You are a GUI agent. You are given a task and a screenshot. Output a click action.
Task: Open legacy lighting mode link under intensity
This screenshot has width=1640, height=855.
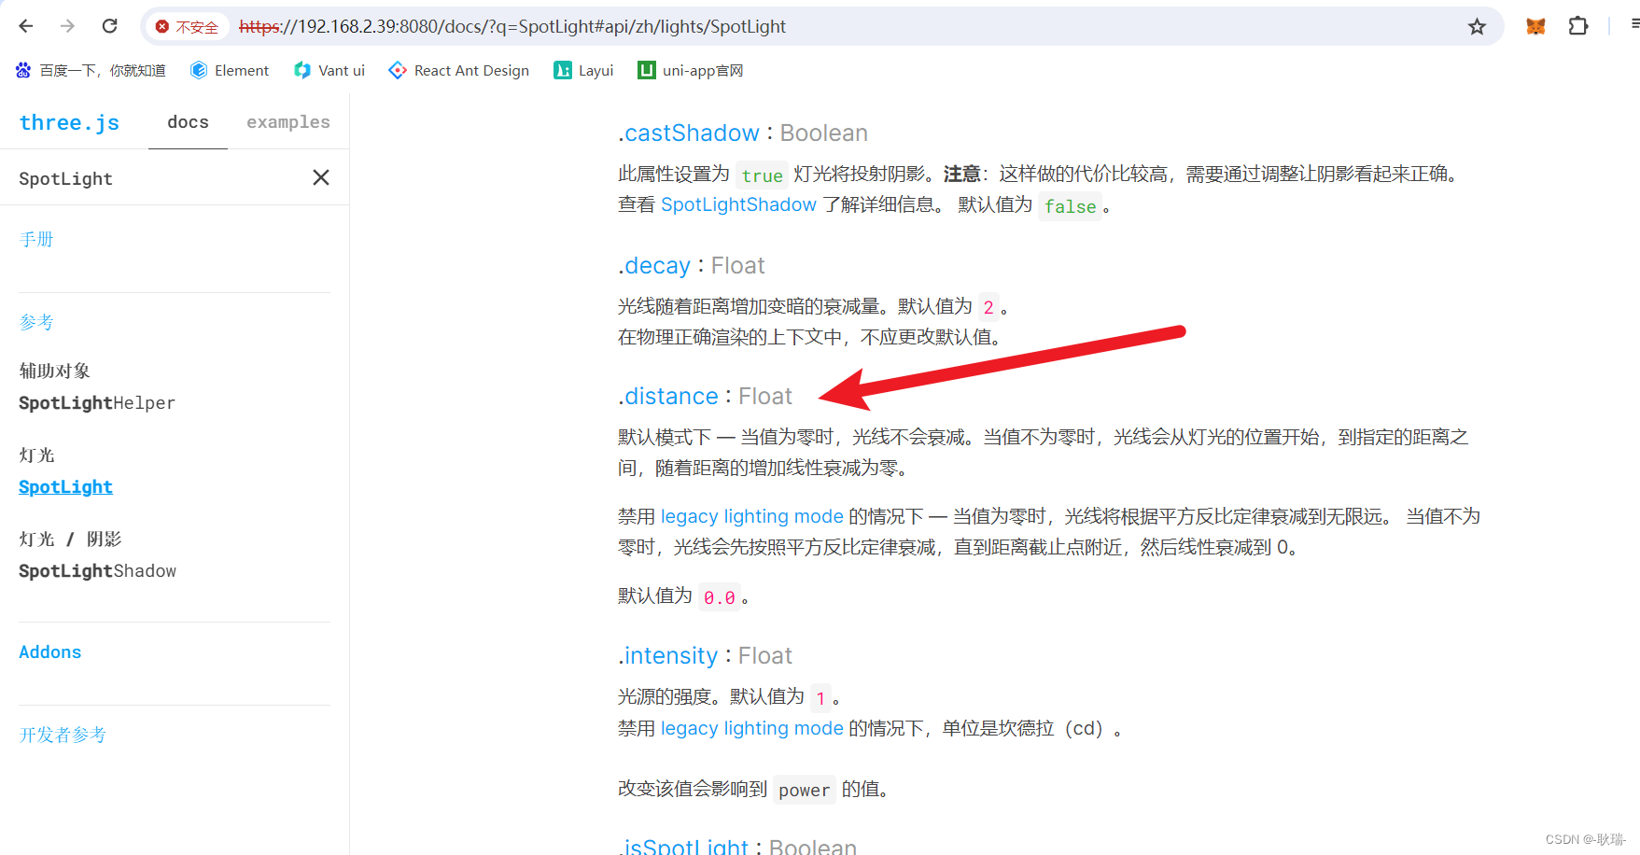click(751, 728)
